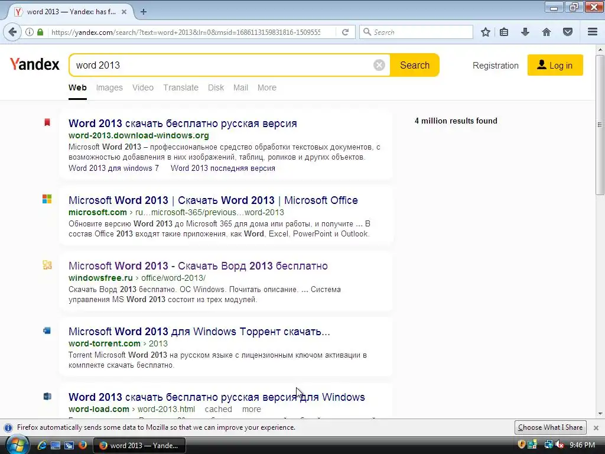Clear the Yandex search box text
605x454 pixels.
(379, 65)
